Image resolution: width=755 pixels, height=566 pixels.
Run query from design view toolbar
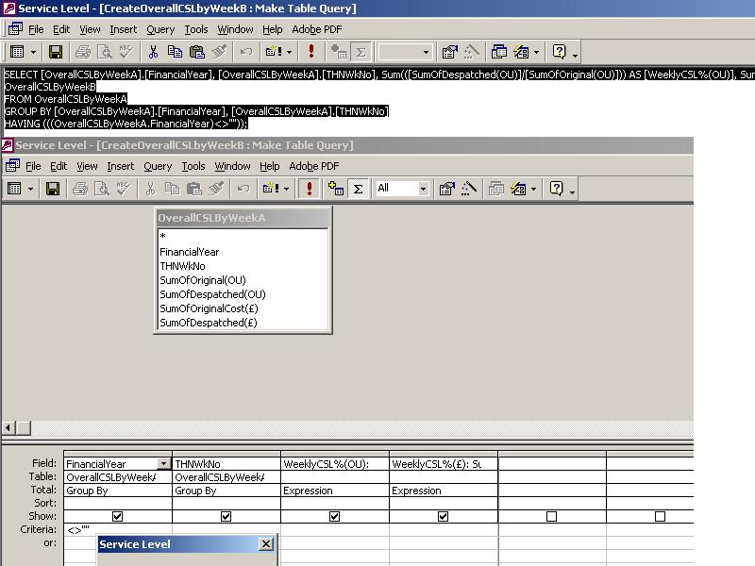[310, 188]
